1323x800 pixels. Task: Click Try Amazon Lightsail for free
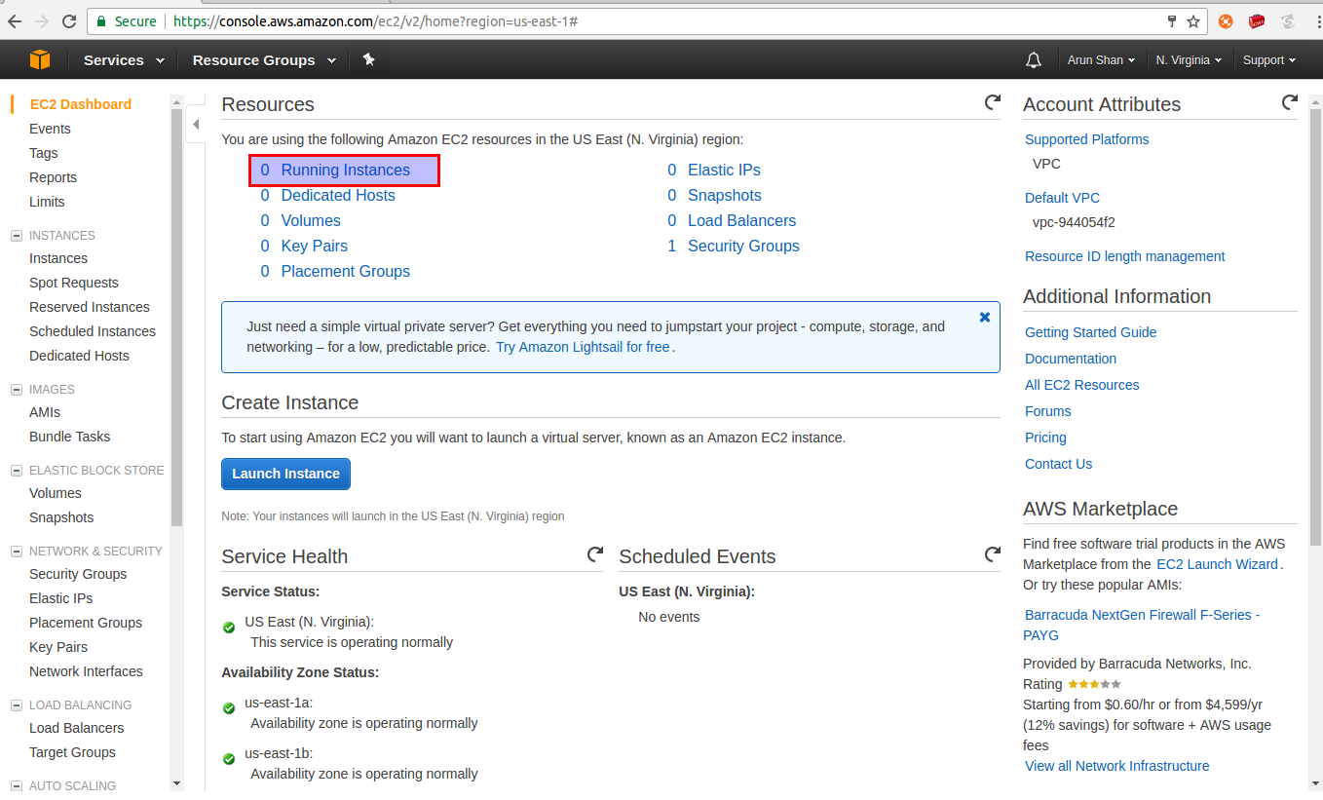(583, 347)
